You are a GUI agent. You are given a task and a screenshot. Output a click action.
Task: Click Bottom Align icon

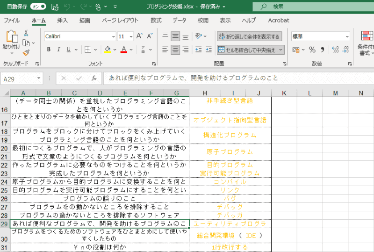pyautogui.click(x=185, y=36)
